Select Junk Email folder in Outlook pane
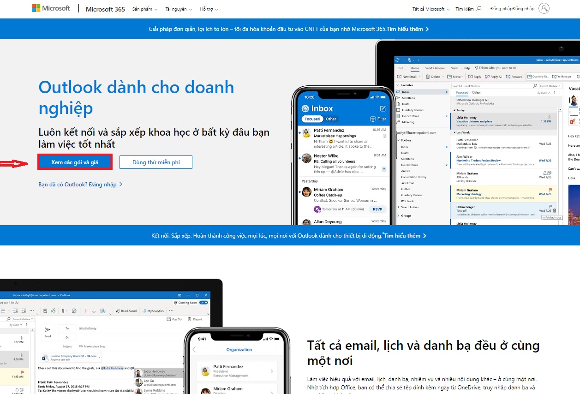Viewport: 580px width, 394px height. [407, 183]
